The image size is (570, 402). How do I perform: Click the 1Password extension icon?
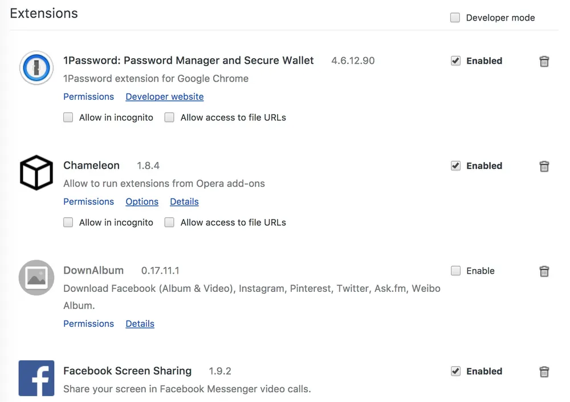tap(36, 68)
